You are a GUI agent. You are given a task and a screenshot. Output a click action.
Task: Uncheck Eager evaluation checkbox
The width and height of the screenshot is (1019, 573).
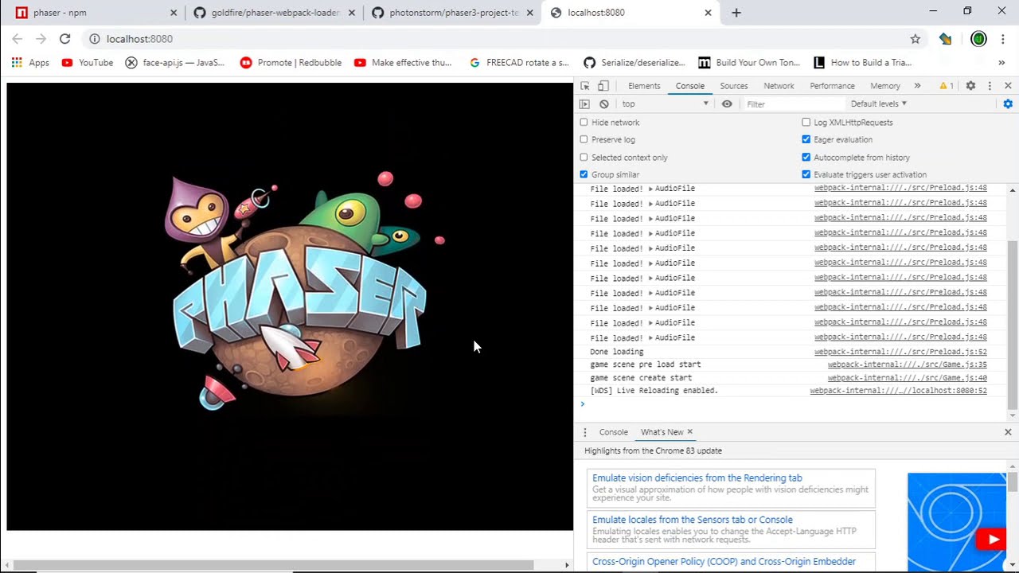pos(806,139)
